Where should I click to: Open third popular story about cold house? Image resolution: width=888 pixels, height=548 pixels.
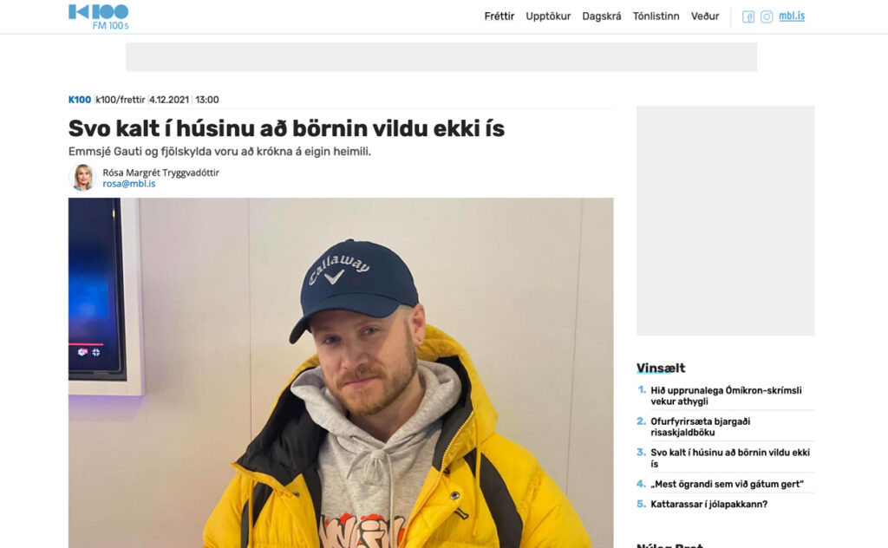click(730, 458)
